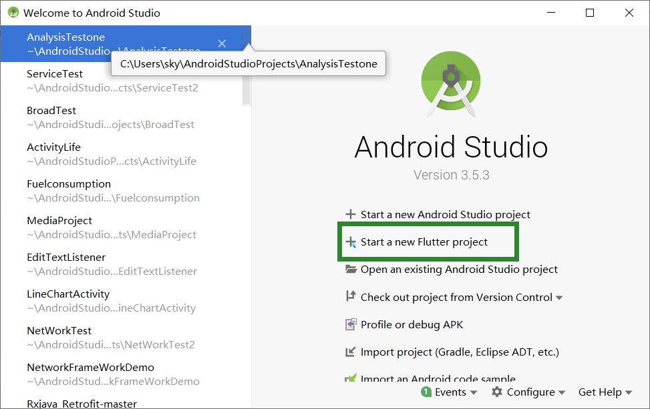
Task: Click path text ~\AndroidStudi...ojects\BroadTest
Action: (x=111, y=125)
